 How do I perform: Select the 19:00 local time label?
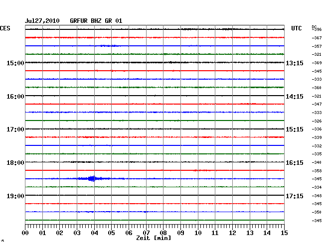coord(15,196)
